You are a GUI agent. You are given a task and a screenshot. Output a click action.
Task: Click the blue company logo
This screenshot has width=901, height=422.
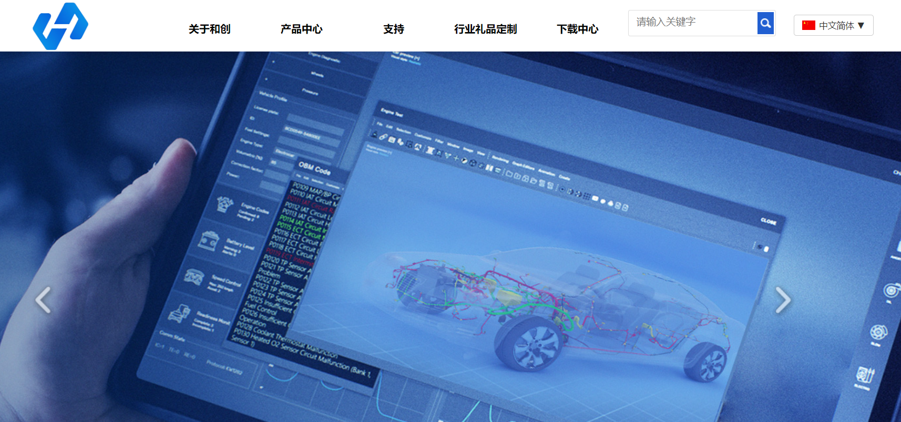pos(60,26)
